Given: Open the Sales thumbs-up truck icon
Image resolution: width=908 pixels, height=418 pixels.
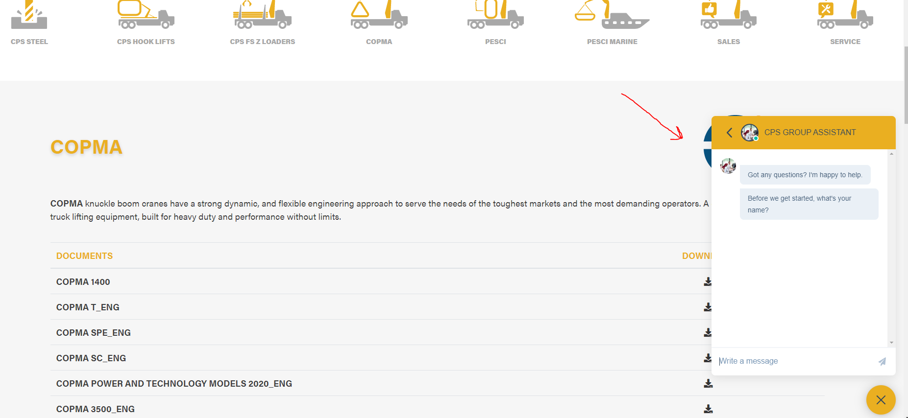Looking at the screenshot, I should (729, 14).
